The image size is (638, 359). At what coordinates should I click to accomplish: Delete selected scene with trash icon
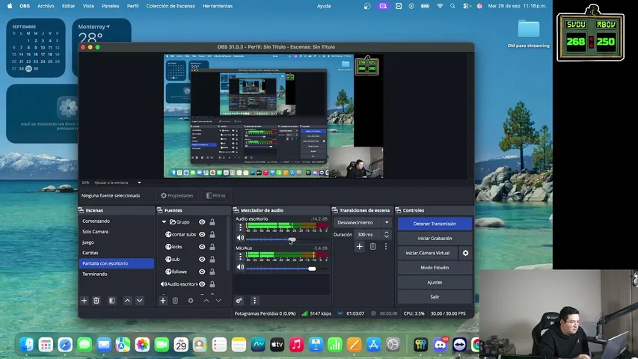(96, 301)
